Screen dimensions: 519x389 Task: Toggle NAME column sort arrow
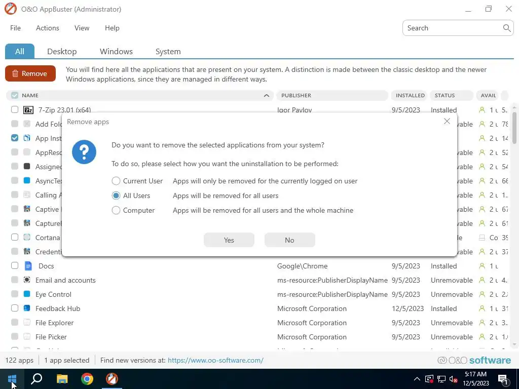(267, 96)
